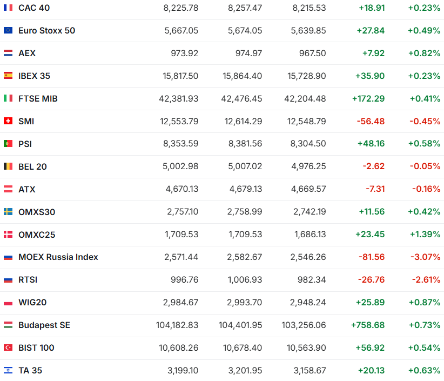This screenshot has height=381, width=444.
Task: Click the Belgium flag icon beside BEL 20
Action: pos(8,167)
